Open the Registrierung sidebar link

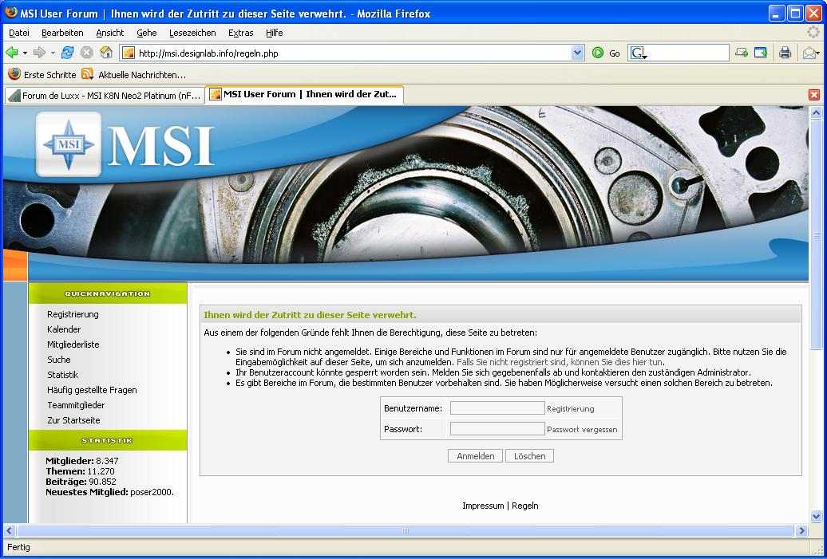[x=73, y=314]
